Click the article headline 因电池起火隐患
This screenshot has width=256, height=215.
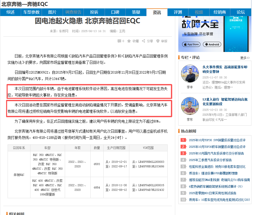(x=88, y=21)
